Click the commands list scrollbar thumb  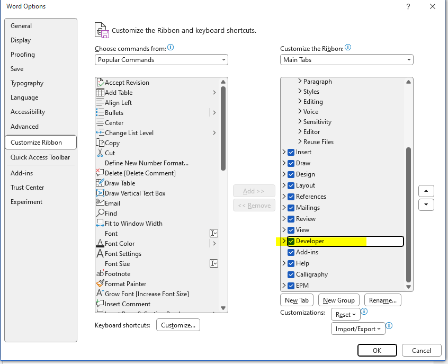point(223,128)
